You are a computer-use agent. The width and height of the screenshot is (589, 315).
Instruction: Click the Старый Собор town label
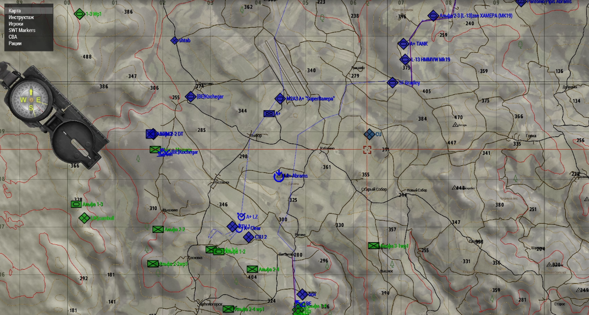(x=375, y=189)
